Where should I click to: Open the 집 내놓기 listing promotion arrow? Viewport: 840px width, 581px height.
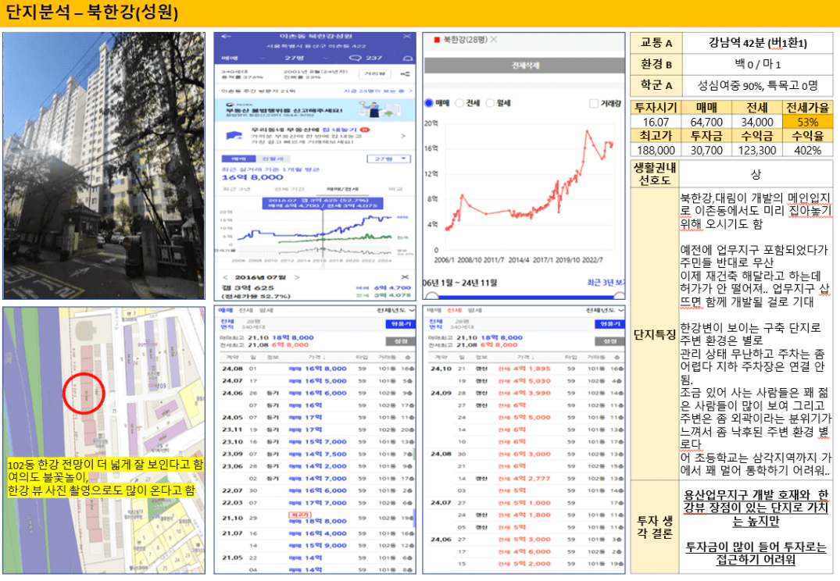[403, 135]
